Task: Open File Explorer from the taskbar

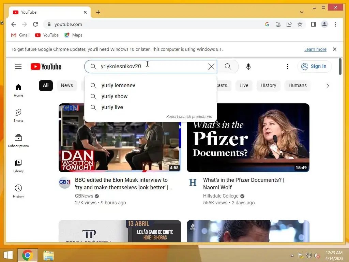Action: (48, 255)
